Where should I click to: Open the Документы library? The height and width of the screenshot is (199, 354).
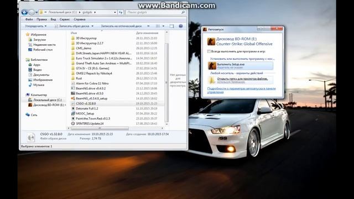pyautogui.click(x=41, y=75)
